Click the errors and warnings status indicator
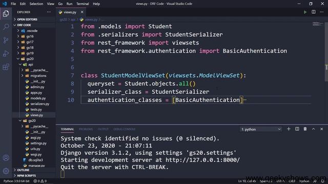The width and height of the screenshot is (328, 184). (x=40, y=181)
